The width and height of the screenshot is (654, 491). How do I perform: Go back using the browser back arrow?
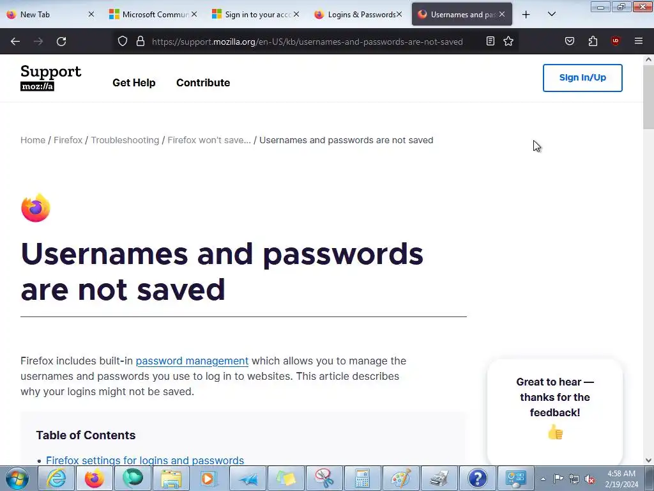tap(15, 42)
